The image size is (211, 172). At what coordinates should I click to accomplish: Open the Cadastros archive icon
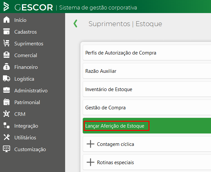pyautogui.click(x=7, y=32)
